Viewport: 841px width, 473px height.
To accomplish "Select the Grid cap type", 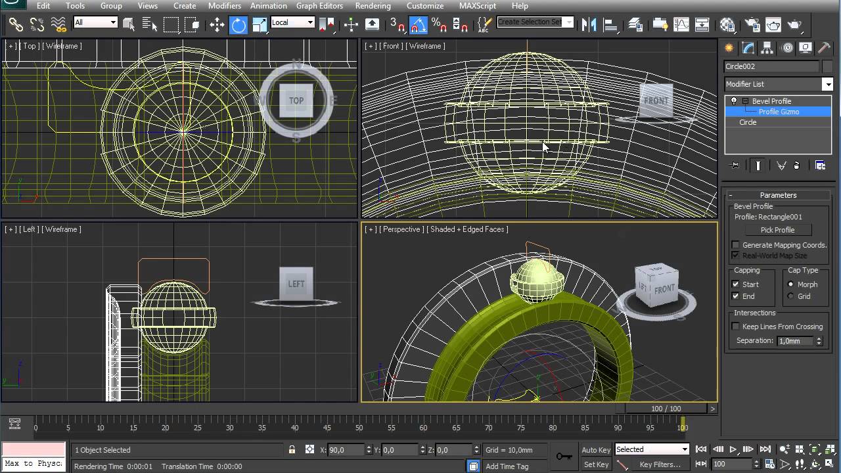I will pyautogui.click(x=790, y=296).
